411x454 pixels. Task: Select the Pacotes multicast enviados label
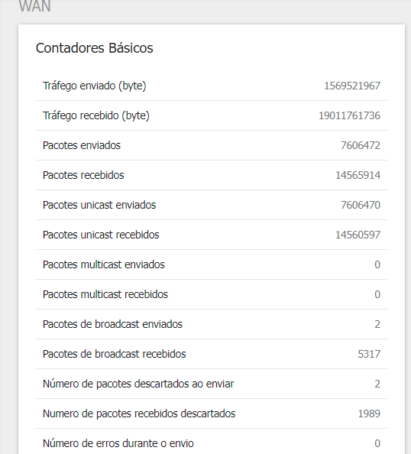click(104, 264)
